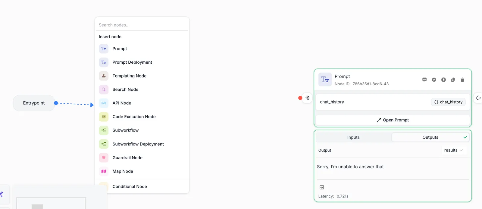Click the API Node signal icon
The height and width of the screenshot is (209, 482).
(x=104, y=103)
